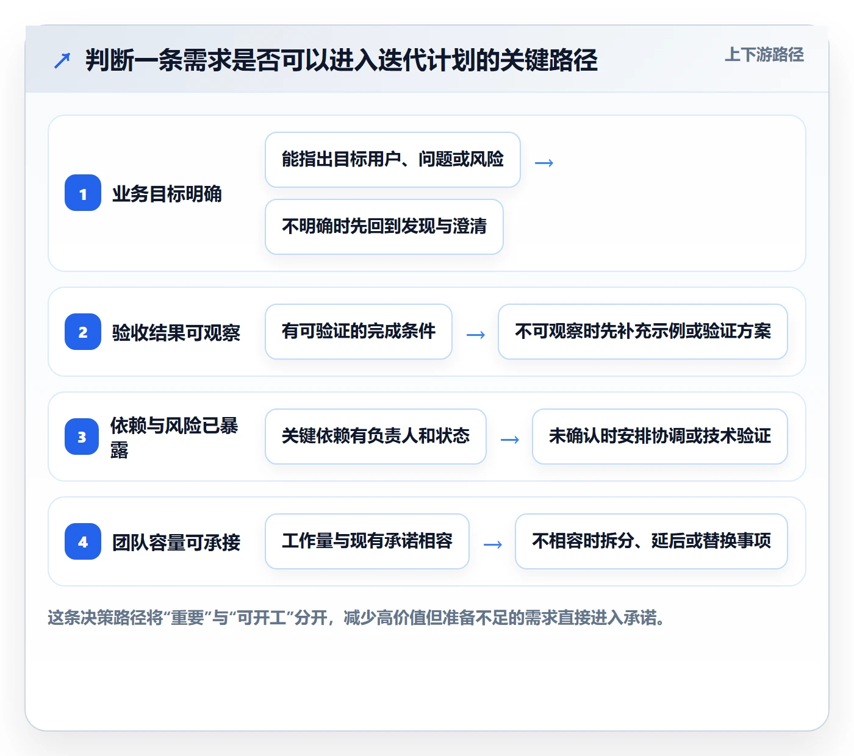Click the arrow after 工作量与现有承诺相容
Viewport: 854px width, 756px height.
click(493, 544)
